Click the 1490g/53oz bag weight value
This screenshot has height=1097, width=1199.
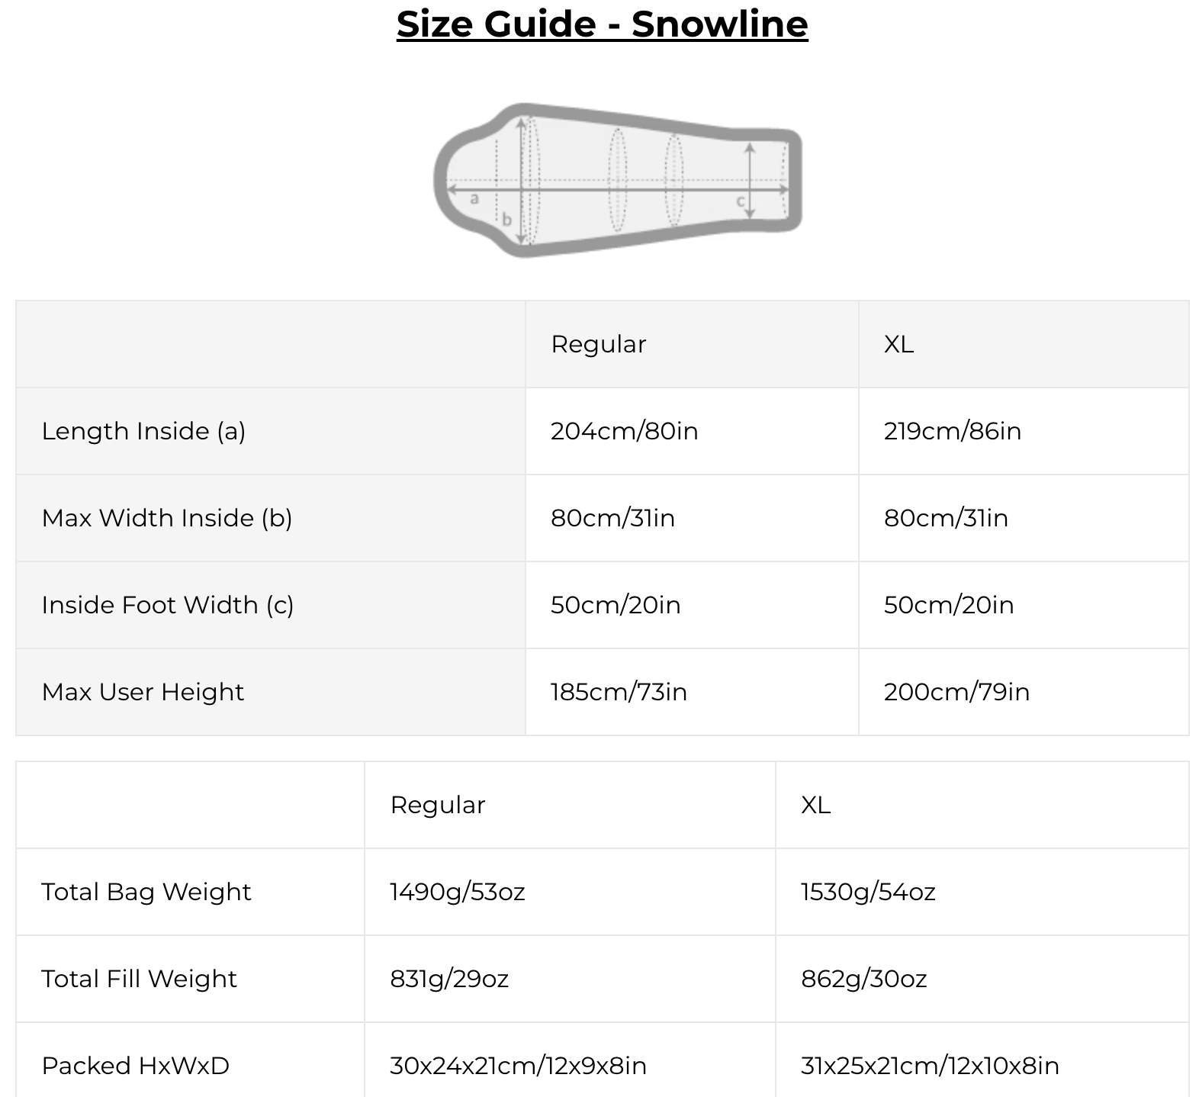457,892
